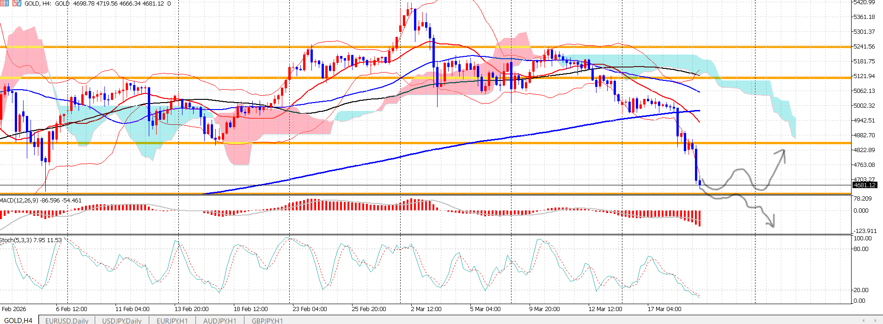Click the current price label 4681.12

pyautogui.click(x=864, y=185)
